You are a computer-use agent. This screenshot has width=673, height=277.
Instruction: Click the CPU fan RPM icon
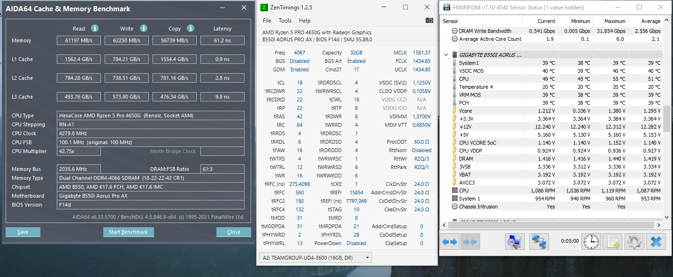pyautogui.click(x=455, y=191)
